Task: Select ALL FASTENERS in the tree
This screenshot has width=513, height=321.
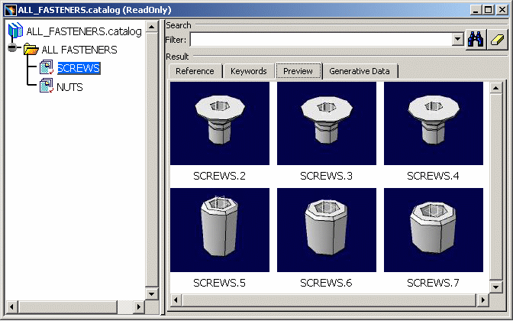Action: [79, 50]
